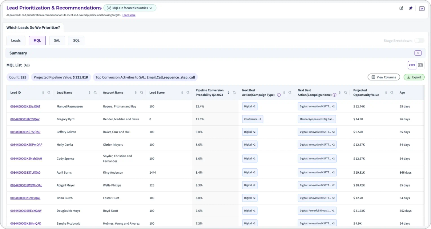This screenshot has height=229, width=431.
Task: Open lead 0034X00003KS5eJQAT
Action: coord(25,106)
